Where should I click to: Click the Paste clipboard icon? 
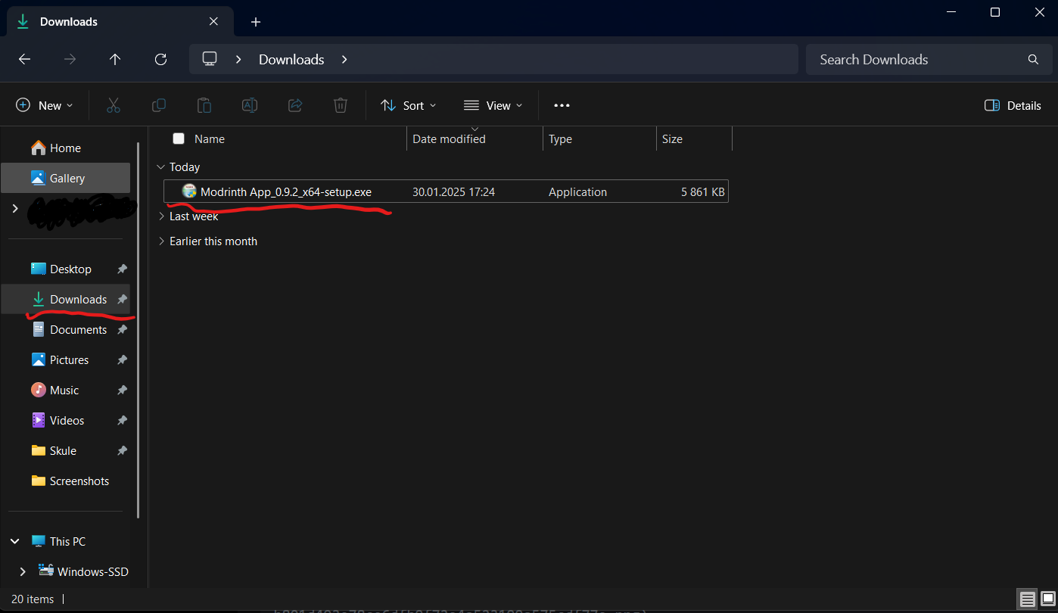coord(204,105)
